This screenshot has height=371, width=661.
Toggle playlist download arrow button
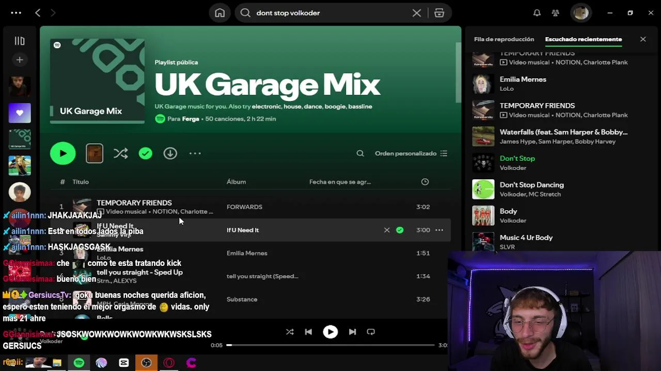click(x=170, y=153)
